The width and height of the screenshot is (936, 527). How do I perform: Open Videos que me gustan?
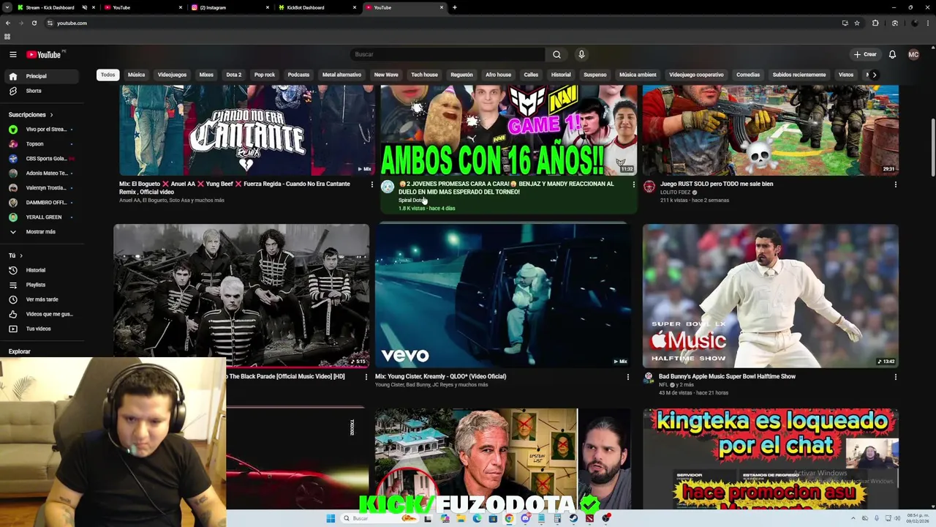coord(42,314)
